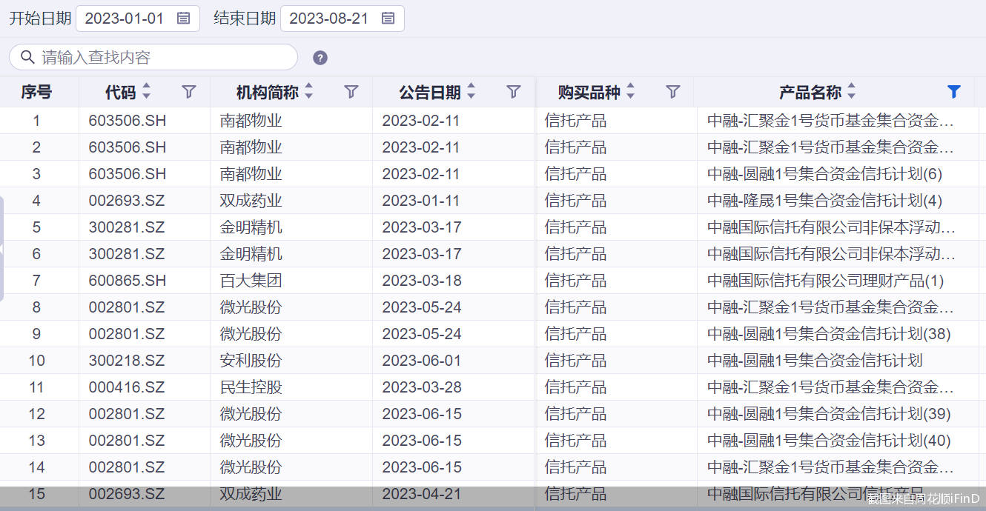Select 百大集团 institution cell
Screen dimensions: 986x511
coord(251,281)
